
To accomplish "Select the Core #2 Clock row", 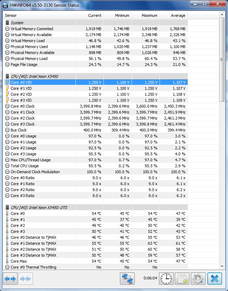I will pyautogui.click(x=95, y=118).
